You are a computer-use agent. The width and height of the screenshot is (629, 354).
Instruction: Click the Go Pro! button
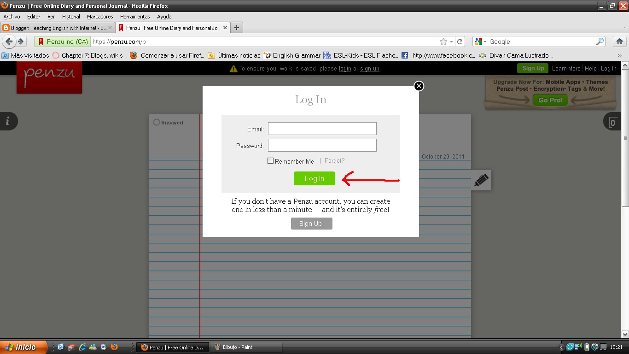click(551, 100)
